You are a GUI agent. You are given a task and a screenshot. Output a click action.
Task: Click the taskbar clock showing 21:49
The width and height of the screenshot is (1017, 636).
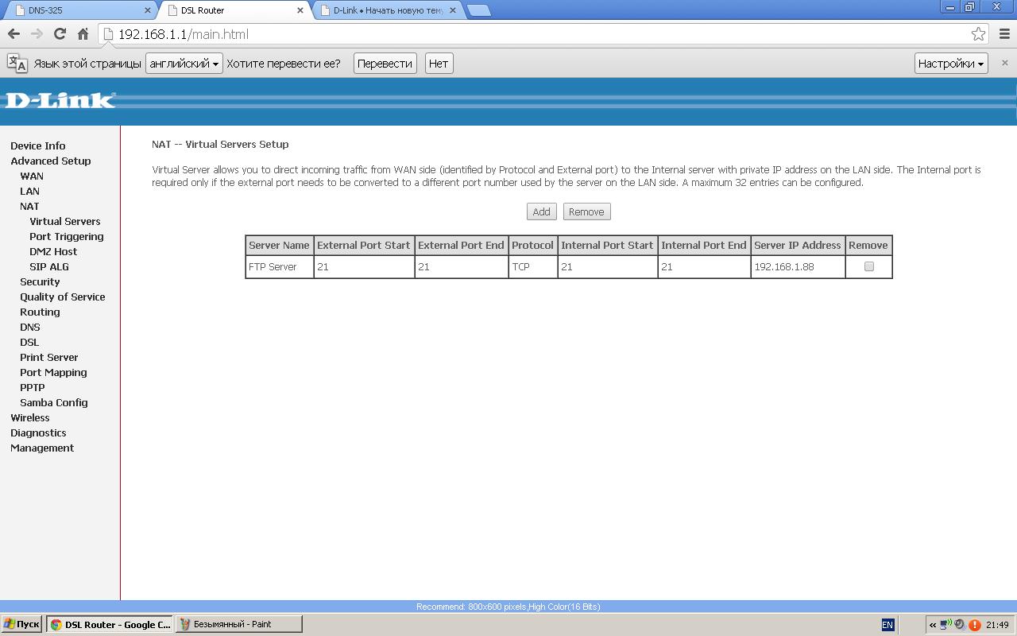pyautogui.click(x=997, y=625)
